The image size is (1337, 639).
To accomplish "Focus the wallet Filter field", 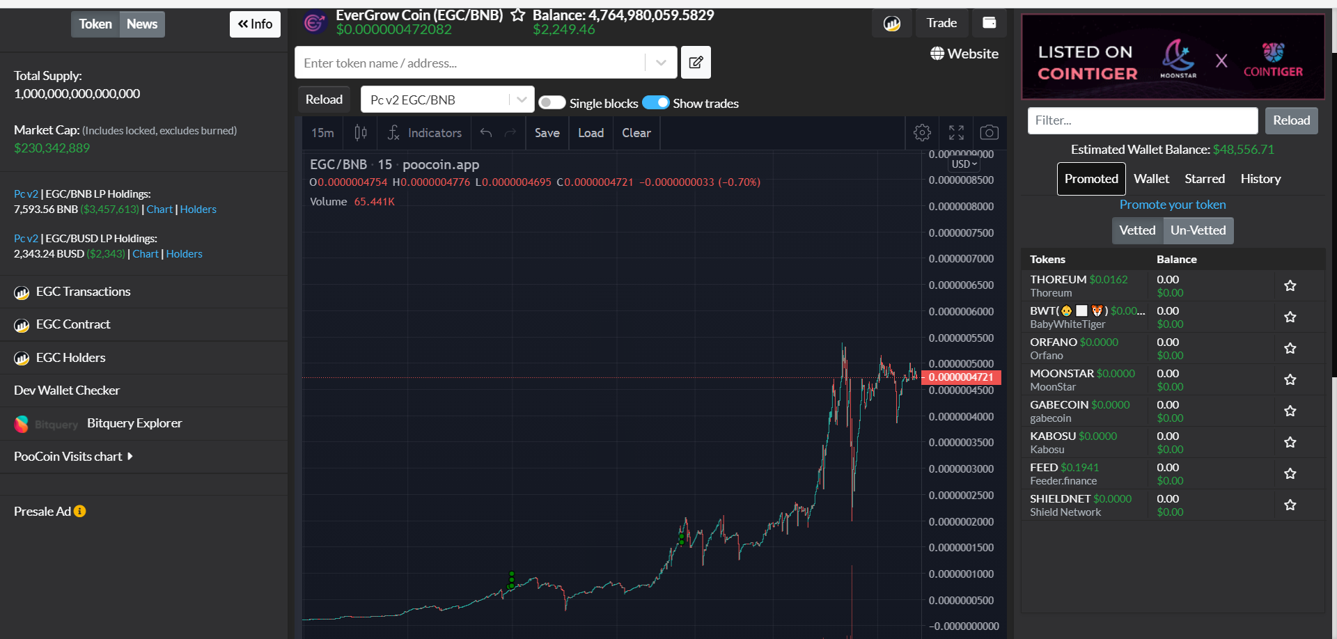I will click(1143, 120).
